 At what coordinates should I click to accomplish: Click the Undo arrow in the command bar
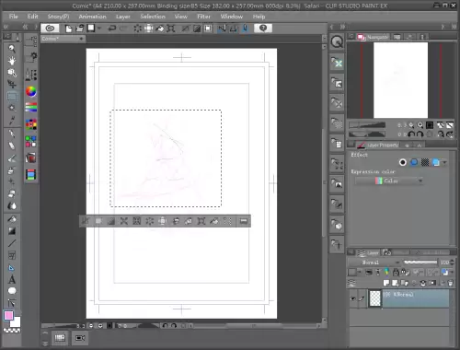[x=112, y=29]
